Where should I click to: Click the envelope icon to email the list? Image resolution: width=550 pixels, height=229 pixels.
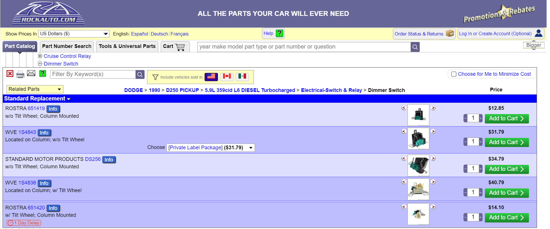[x=31, y=73]
